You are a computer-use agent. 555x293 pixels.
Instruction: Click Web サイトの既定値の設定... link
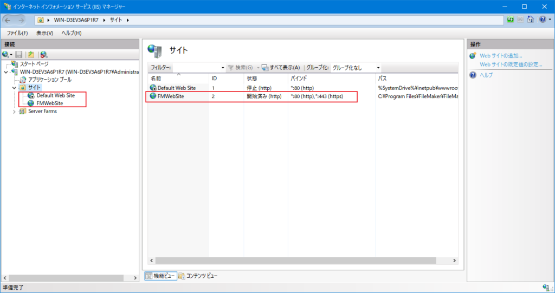pyautogui.click(x=511, y=64)
